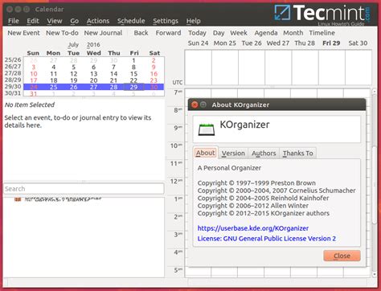This screenshot has width=381, height=291.
Task: Click week number 25/26
Action: click(13, 59)
